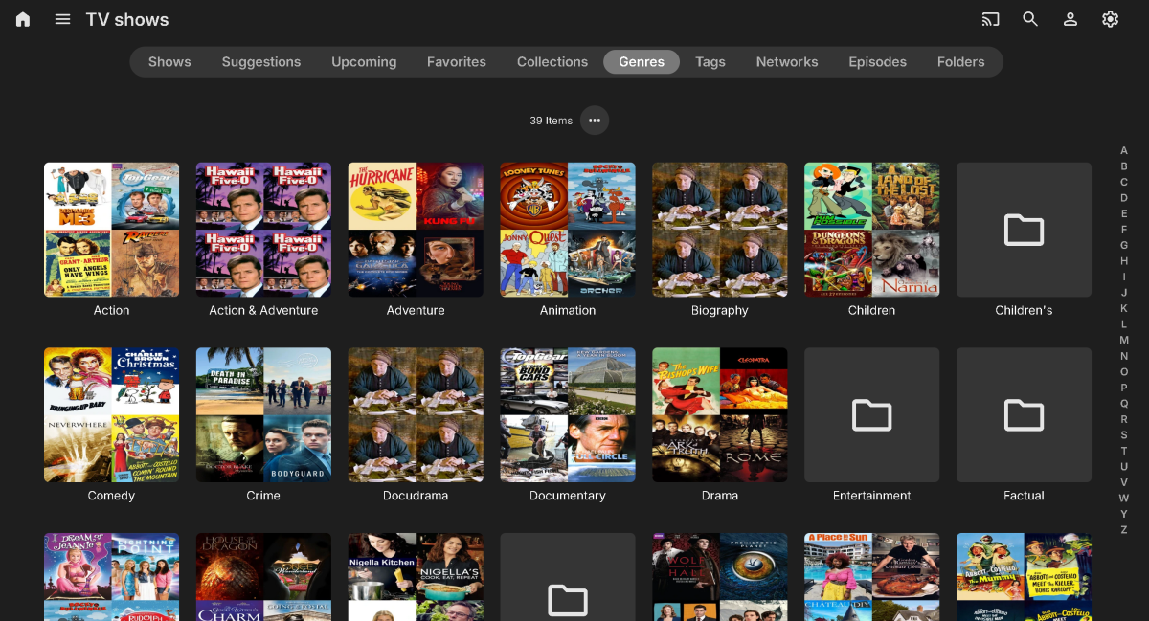Click the Action & Adventure label
This screenshot has width=1149, height=621.
click(263, 311)
